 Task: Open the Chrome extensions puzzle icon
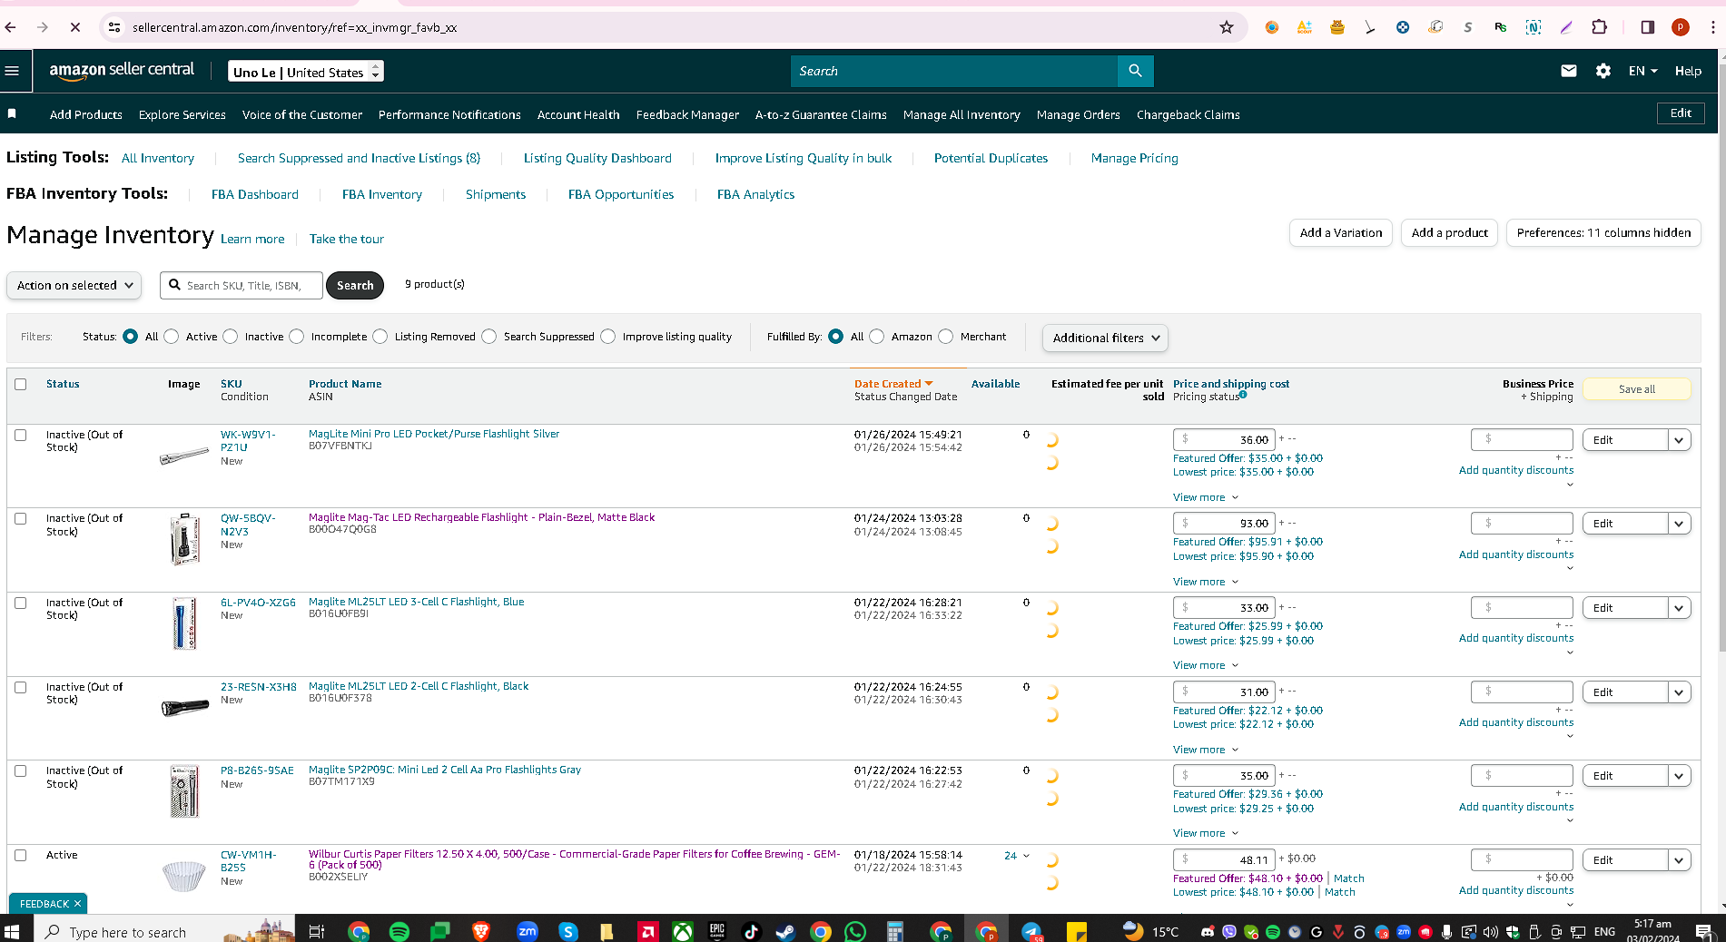(x=1599, y=27)
